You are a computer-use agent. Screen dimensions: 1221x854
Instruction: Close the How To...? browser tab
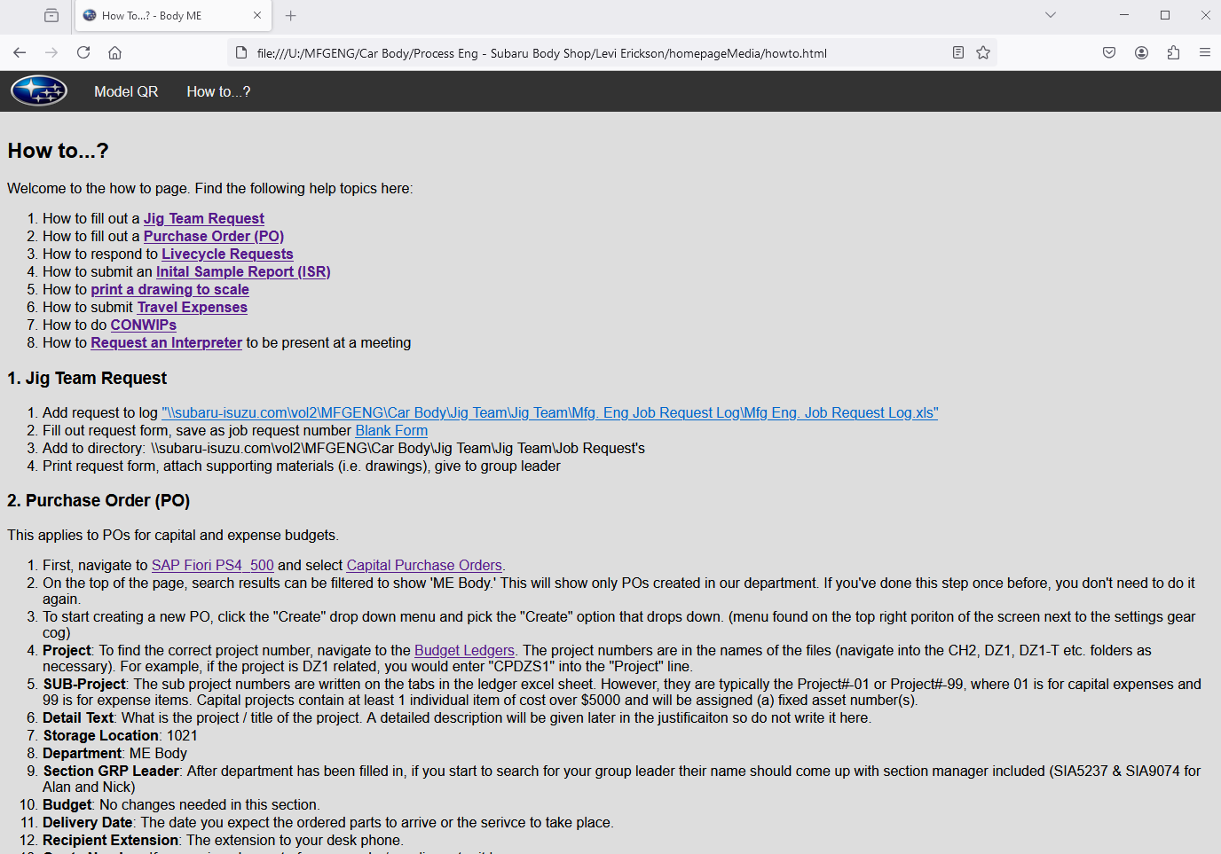pyautogui.click(x=257, y=15)
